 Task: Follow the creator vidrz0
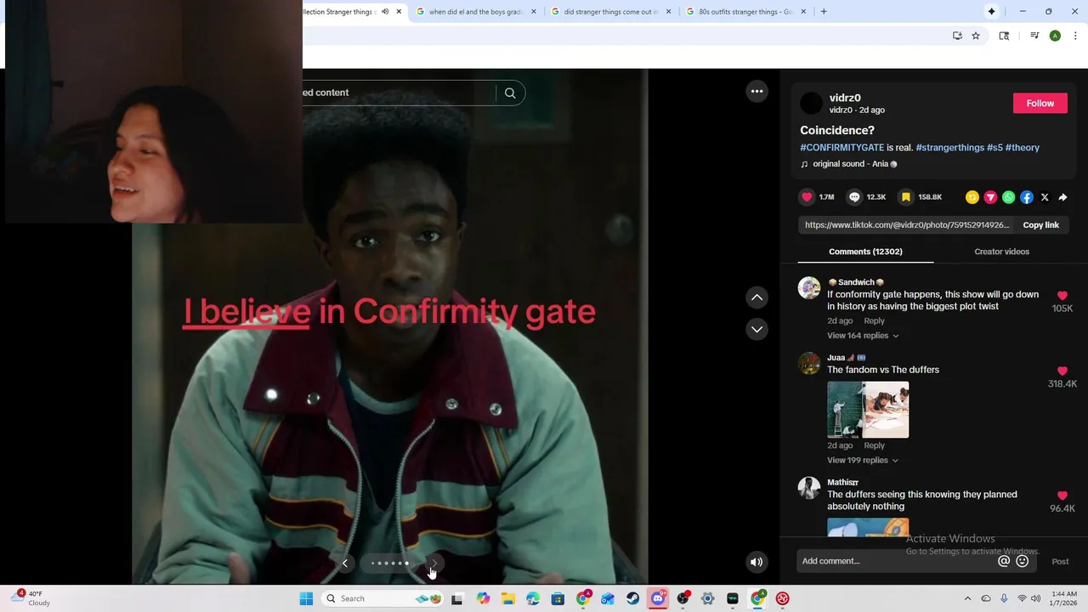1040,103
